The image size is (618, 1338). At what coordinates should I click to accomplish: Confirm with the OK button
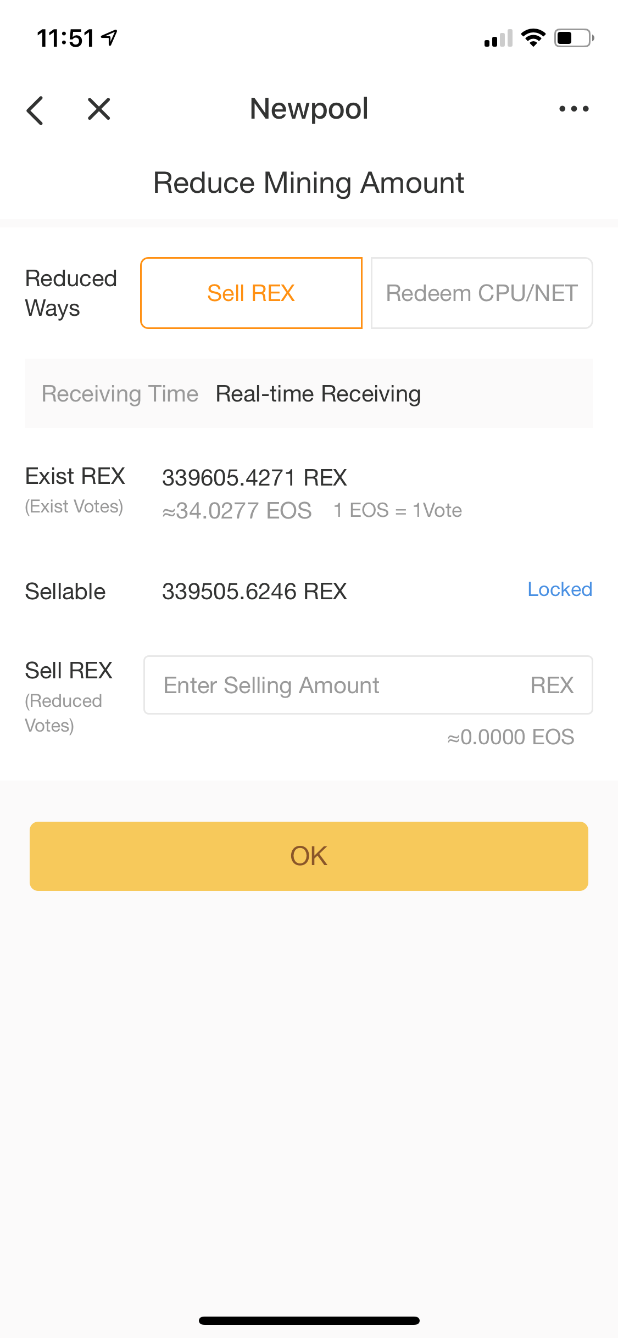coord(309,856)
